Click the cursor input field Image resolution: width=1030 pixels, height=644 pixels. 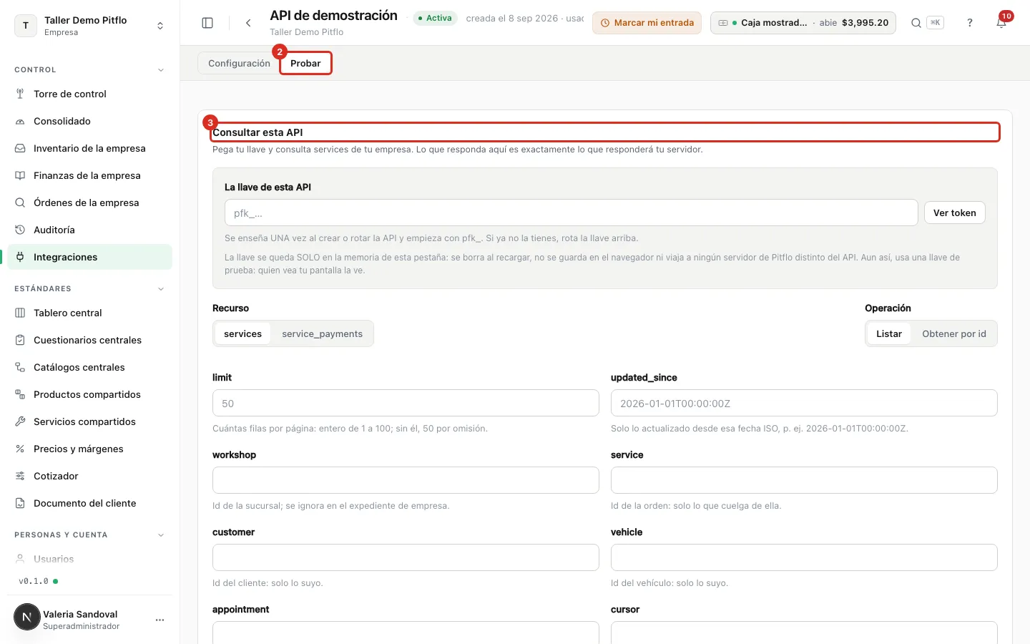804,633
